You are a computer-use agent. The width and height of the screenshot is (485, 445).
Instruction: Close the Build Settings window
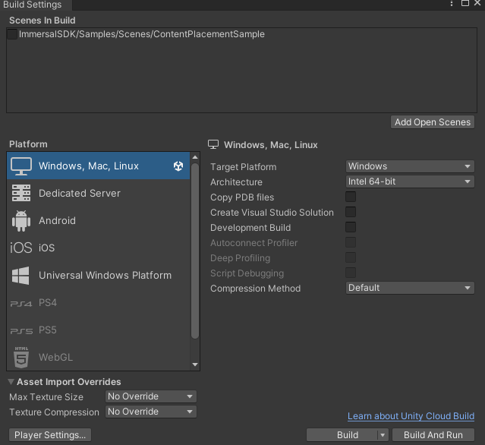[x=477, y=3]
